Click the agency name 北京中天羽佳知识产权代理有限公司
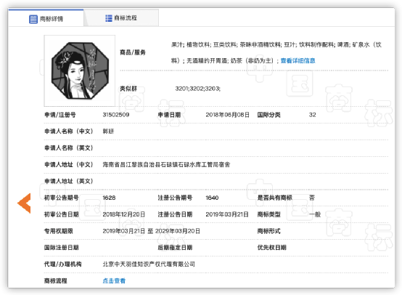 pos(149,264)
